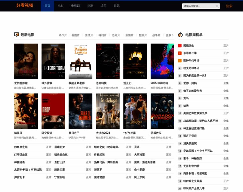Filter by 犯罪片 category
Viewport: 243px width, 192px height.
[143, 35]
